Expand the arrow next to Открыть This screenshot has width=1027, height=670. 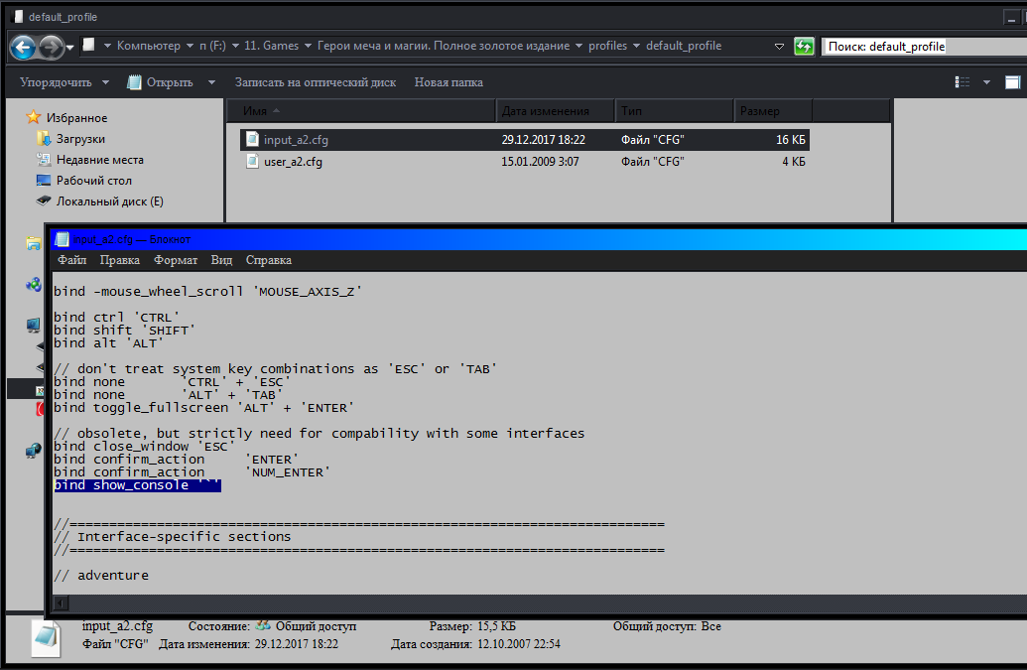click(211, 82)
